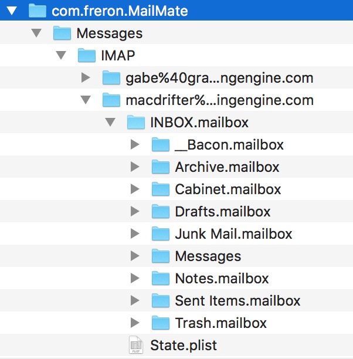Expand the Trash.mailbox disclosure triangle
353x359 pixels.
point(135,323)
